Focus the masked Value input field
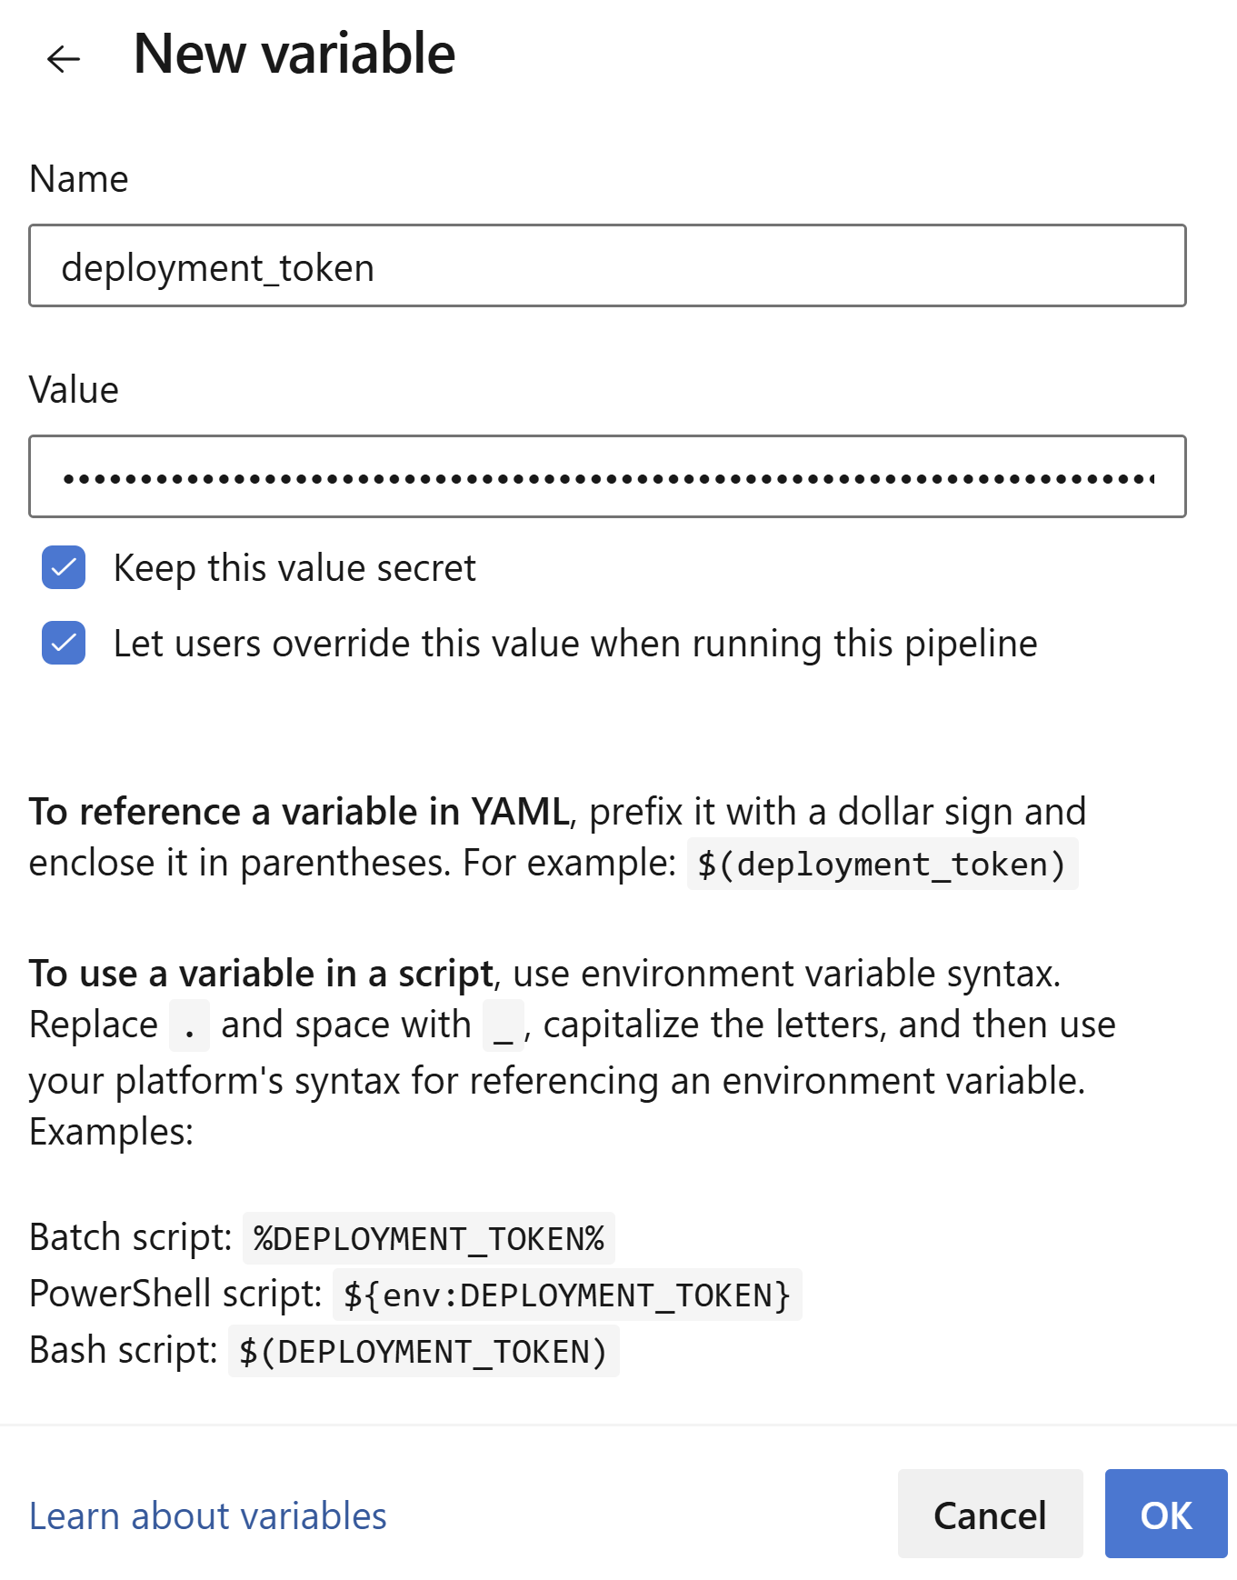The image size is (1237, 1580). tap(607, 476)
